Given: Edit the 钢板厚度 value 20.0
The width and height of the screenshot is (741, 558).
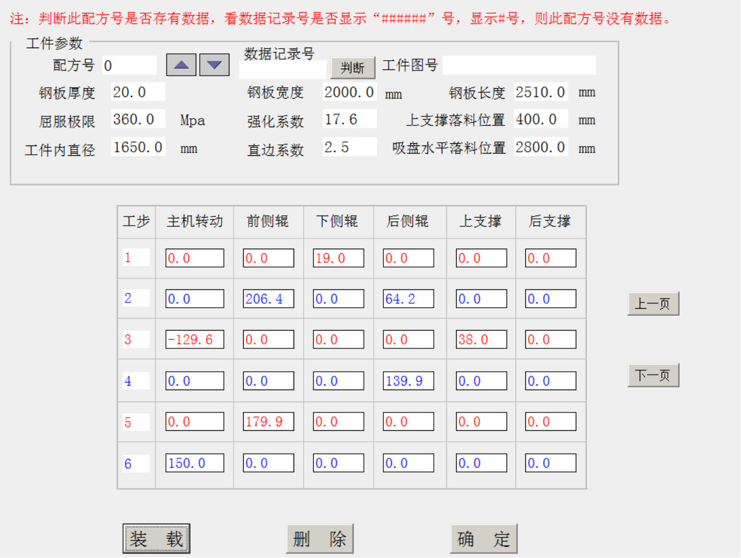Looking at the screenshot, I should [138, 92].
